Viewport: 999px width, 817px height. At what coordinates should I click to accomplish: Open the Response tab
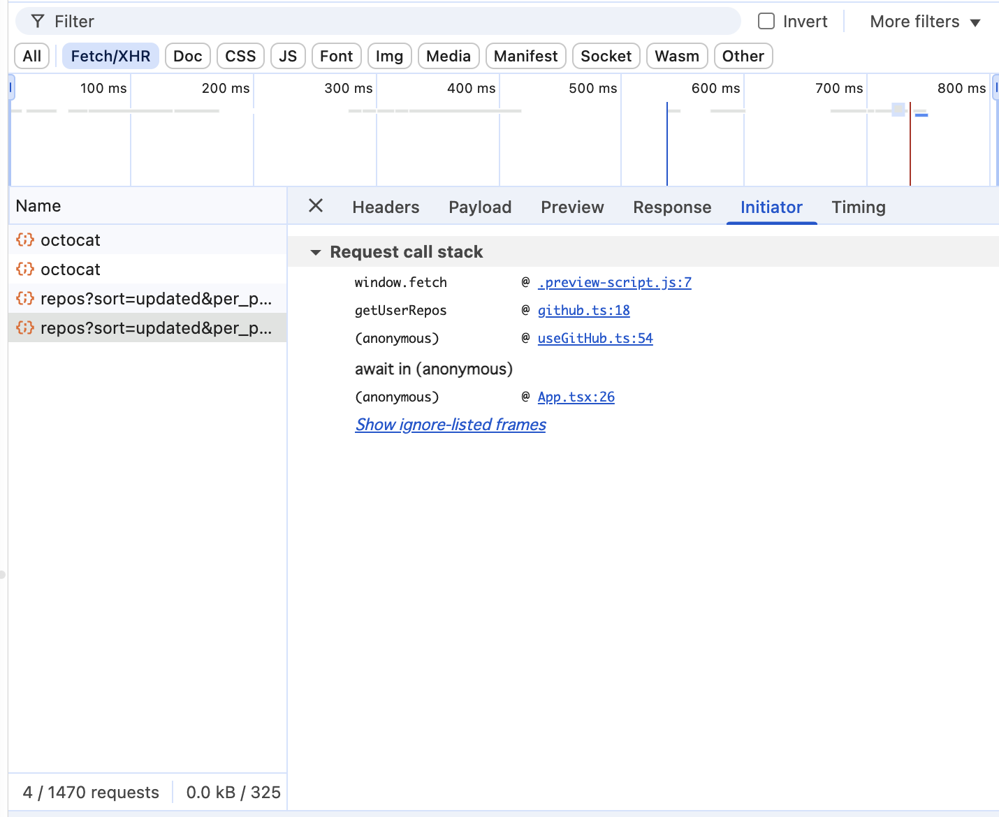click(672, 207)
